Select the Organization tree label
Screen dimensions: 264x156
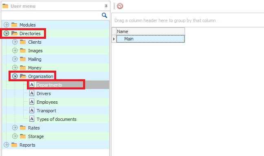pyautogui.click(x=41, y=76)
